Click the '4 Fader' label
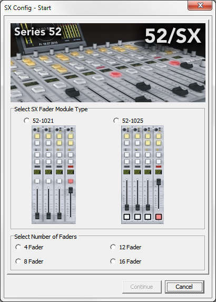This screenshot has width=216, height=302. [34, 247]
